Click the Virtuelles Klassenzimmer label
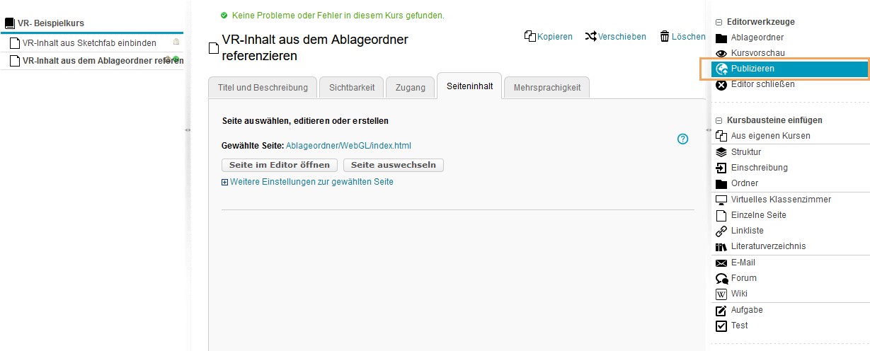 pos(781,200)
